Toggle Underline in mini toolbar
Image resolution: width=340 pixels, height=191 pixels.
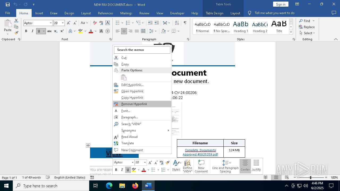(x=128, y=170)
